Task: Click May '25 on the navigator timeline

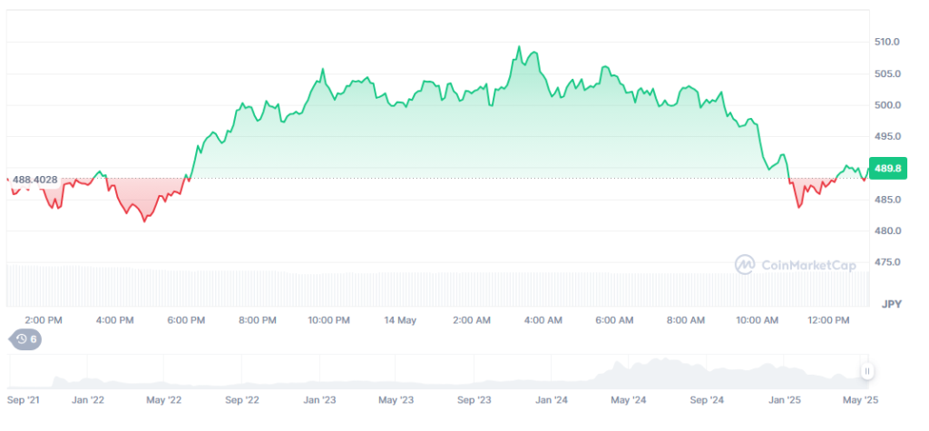Action: point(861,399)
